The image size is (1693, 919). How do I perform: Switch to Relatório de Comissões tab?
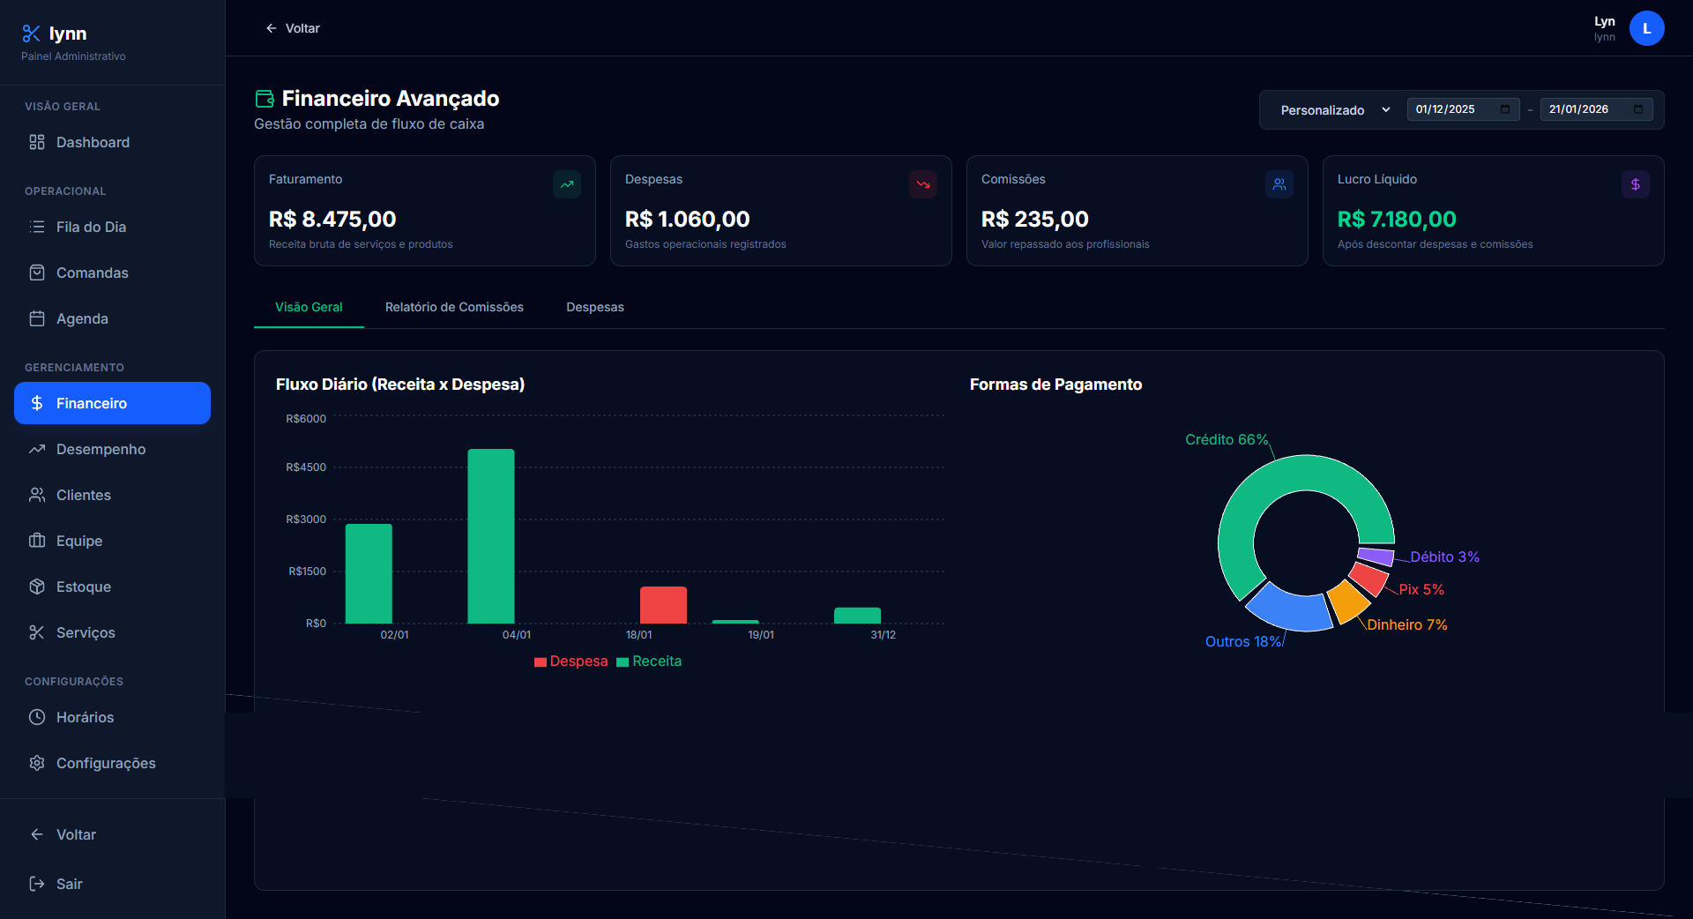pos(454,307)
